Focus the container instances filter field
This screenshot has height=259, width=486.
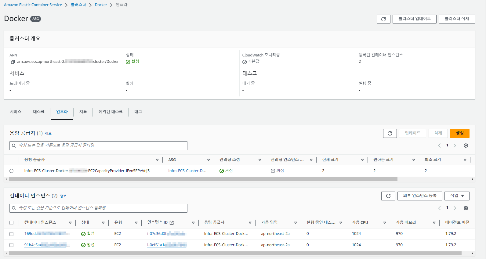pos(98,208)
